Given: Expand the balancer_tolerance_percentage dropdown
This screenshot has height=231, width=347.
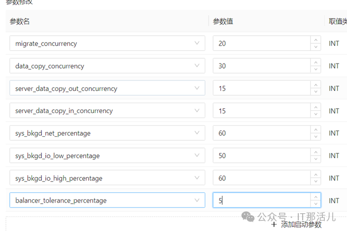Looking at the screenshot, I should point(197,200).
